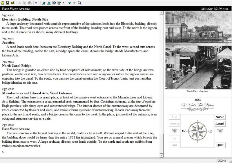This screenshot has height=163, width=232.
Task: Click the 'Monday 10:29 a.m.' time display
Action: coord(215,9)
